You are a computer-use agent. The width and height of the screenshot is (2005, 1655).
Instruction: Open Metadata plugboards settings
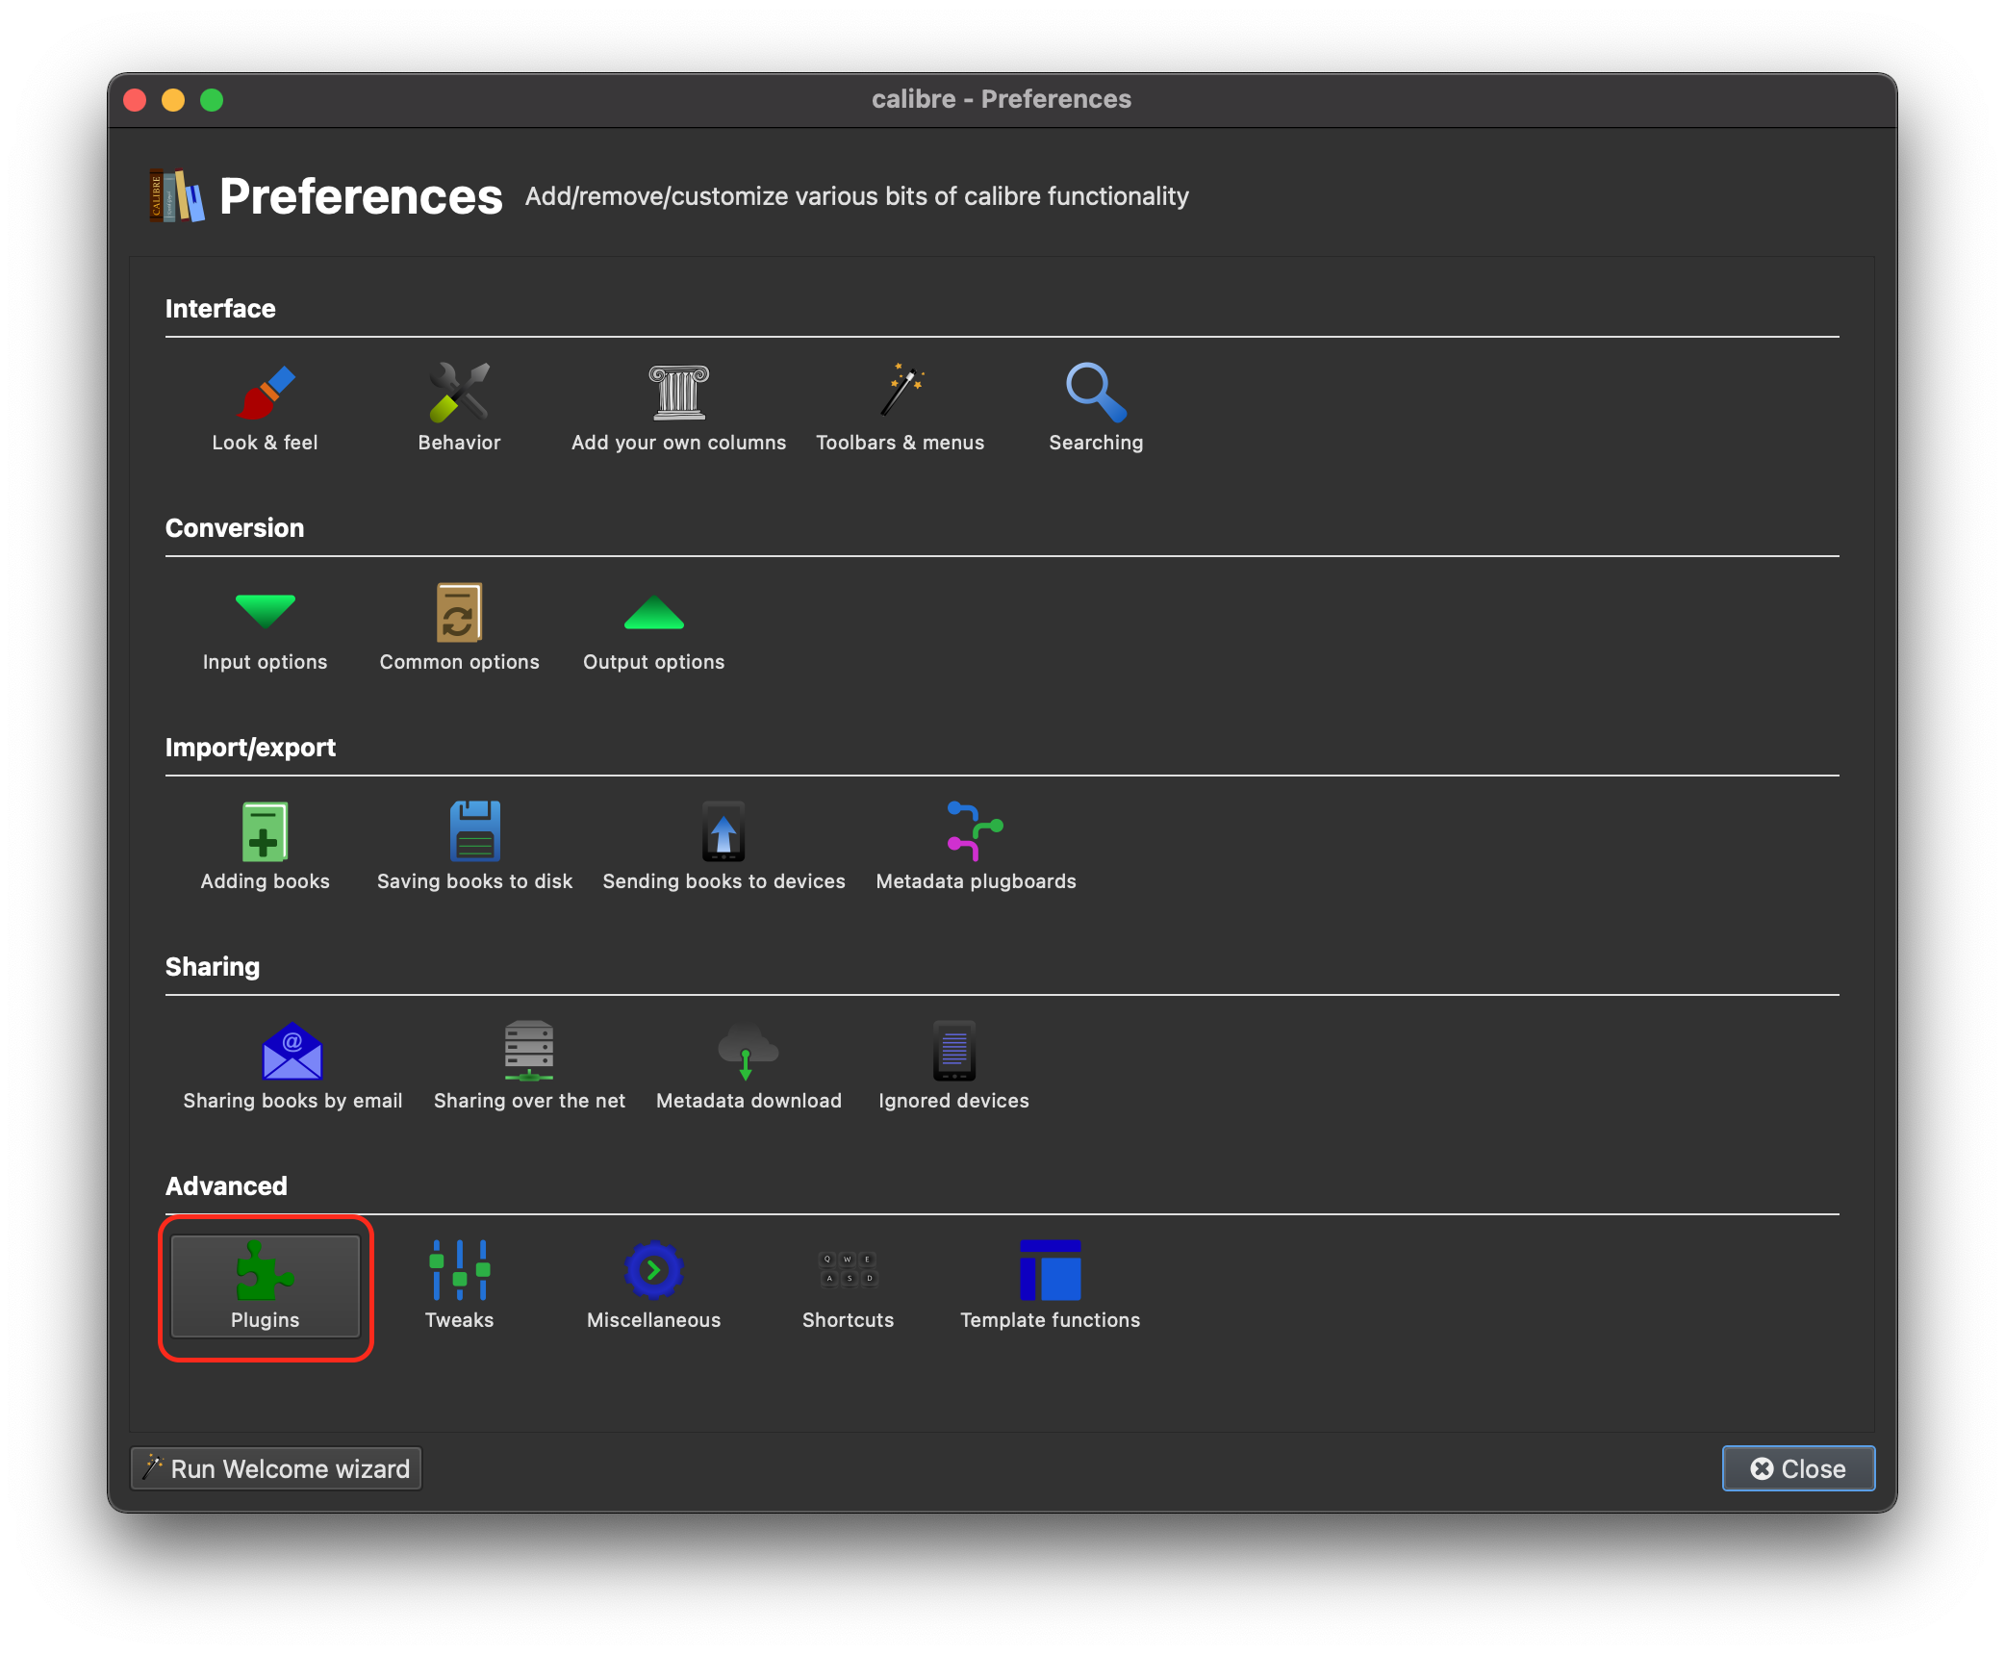point(976,845)
